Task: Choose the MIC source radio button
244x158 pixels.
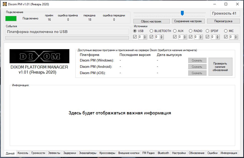Action: 226,31
